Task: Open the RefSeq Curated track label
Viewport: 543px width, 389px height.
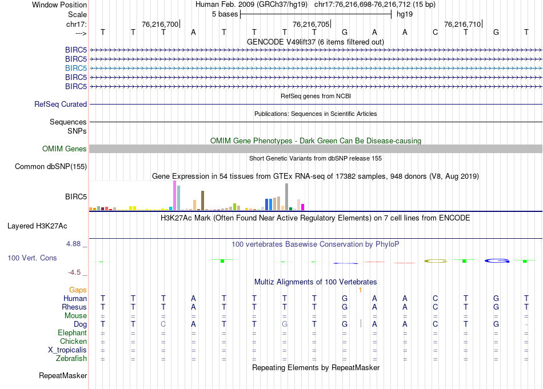Action: (x=61, y=104)
